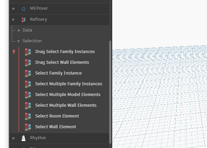Image resolution: width=207 pixels, height=148 pixels.
Task: Click the Rhythm metronome package icon
Action: (23, 138)
